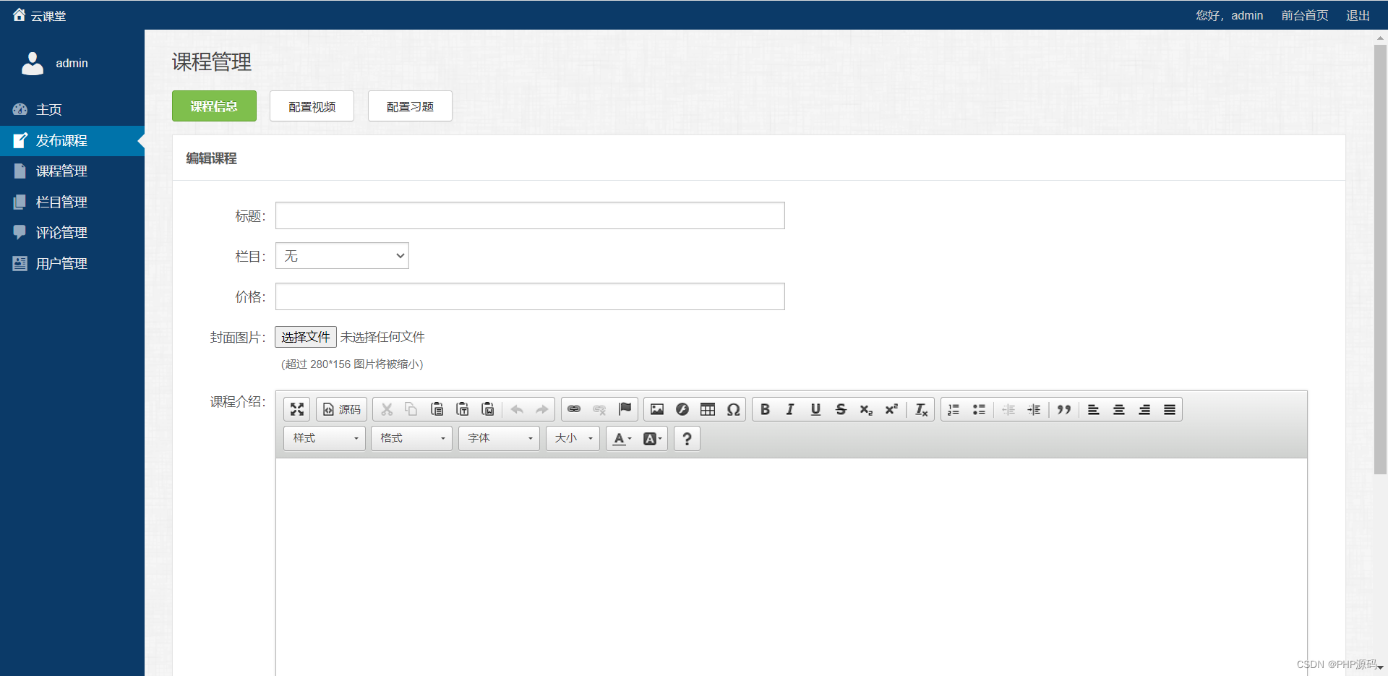The width and height of the screenshot is (1388, 676).
Task: Decrease indent of the paragraph
Action: coord(1008,409)
